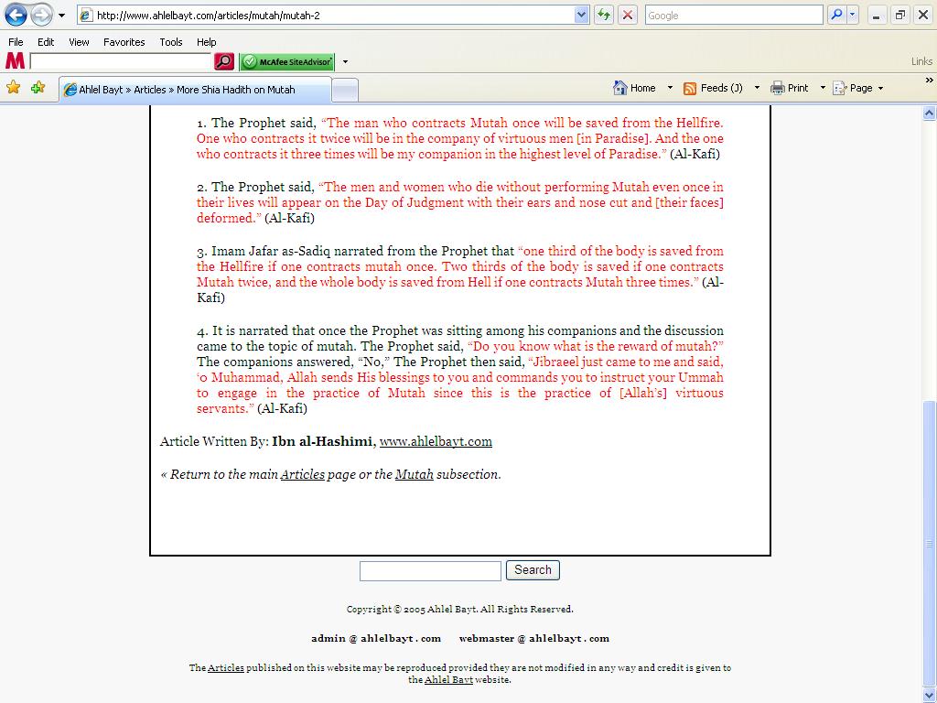Open the Favorites menu
The height and width of the screenshot is (703, 937).
tap(124, 42)
